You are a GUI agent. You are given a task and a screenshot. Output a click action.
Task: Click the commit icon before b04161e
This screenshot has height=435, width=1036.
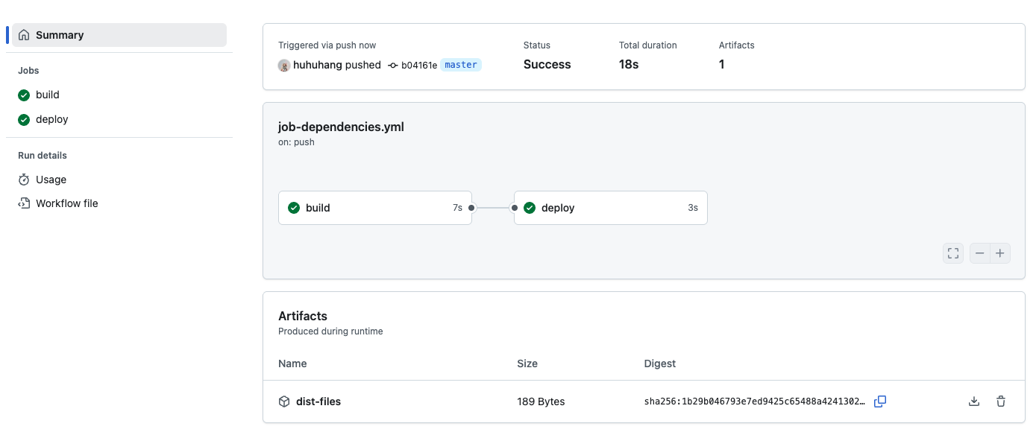(x=392, y=65)
